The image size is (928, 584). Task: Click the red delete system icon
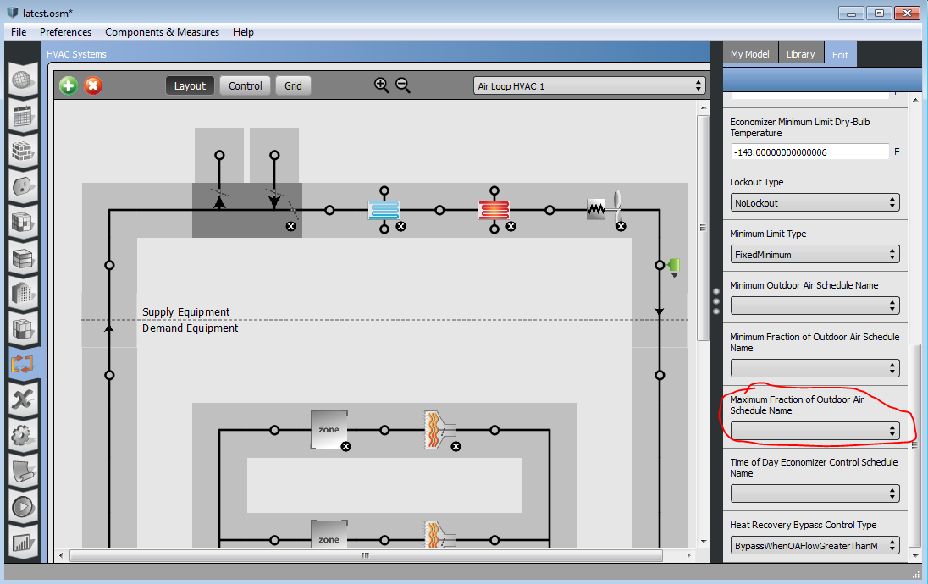[x=93, y=85]
